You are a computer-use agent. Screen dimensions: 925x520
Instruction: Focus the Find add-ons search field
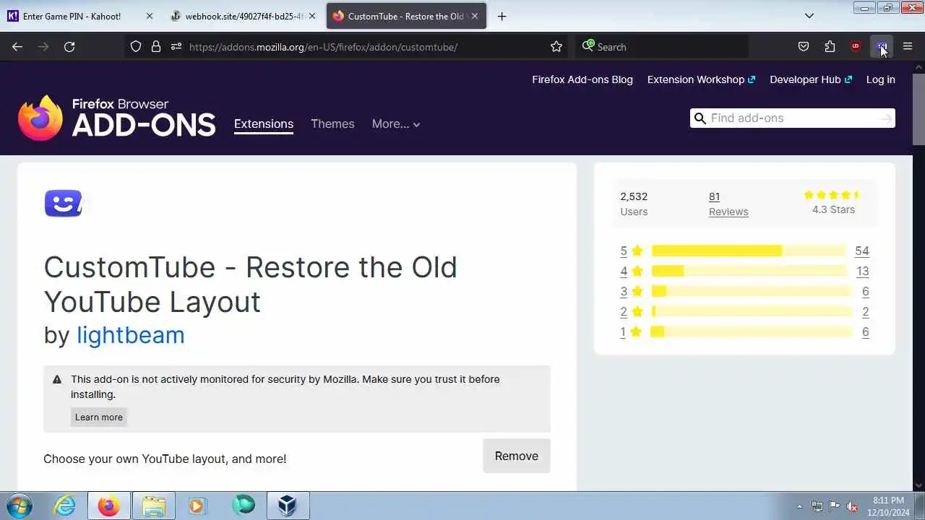[x=791, y=118]
